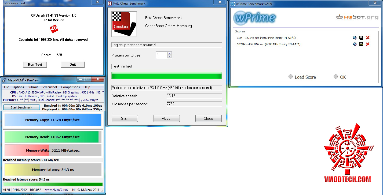This screenshot has height=195, width=383.
Task: Click the 32M - 16.146 sec score entry
Action: [x=266, y=38]
